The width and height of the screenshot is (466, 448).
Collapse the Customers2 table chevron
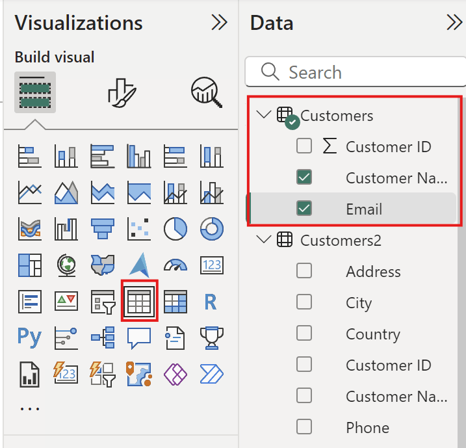(x=263, y=240)
